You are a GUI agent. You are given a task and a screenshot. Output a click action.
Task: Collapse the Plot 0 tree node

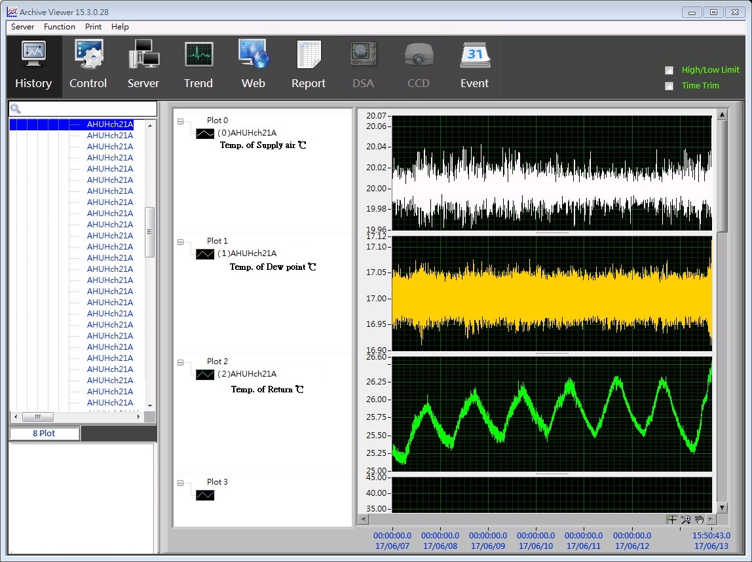point(181,121)
